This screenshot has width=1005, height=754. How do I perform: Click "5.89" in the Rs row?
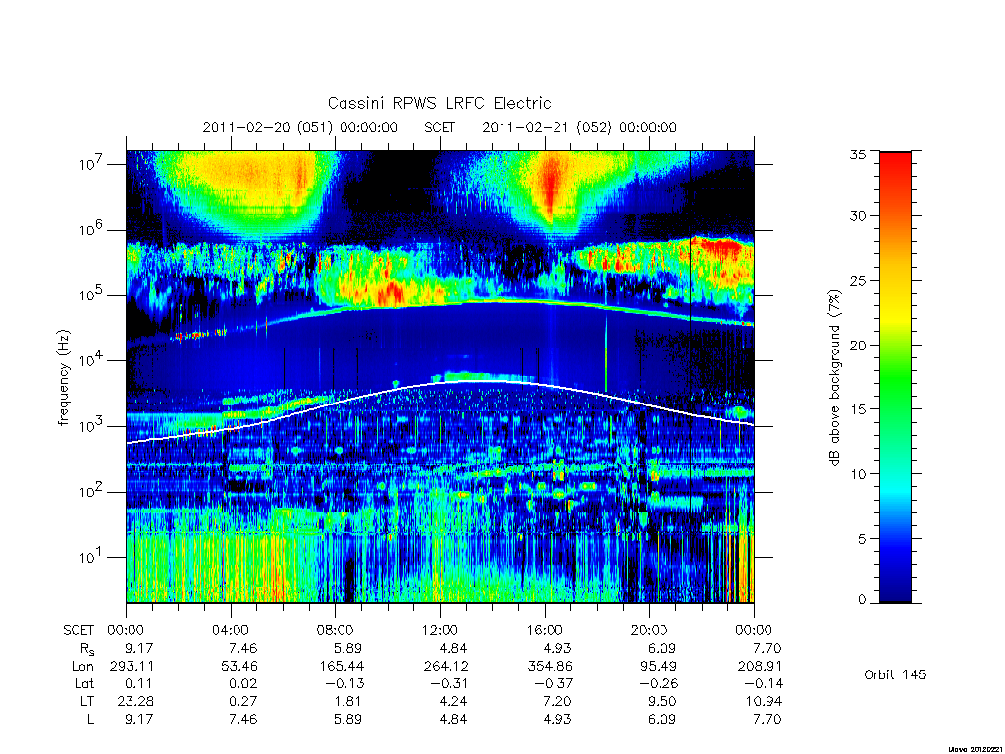[348, 648]
